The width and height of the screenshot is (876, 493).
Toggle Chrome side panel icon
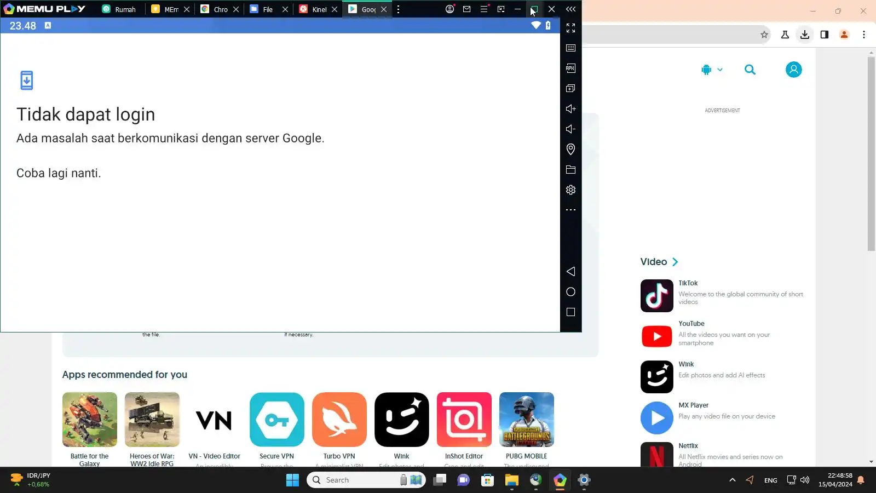(x=824, y=35)
